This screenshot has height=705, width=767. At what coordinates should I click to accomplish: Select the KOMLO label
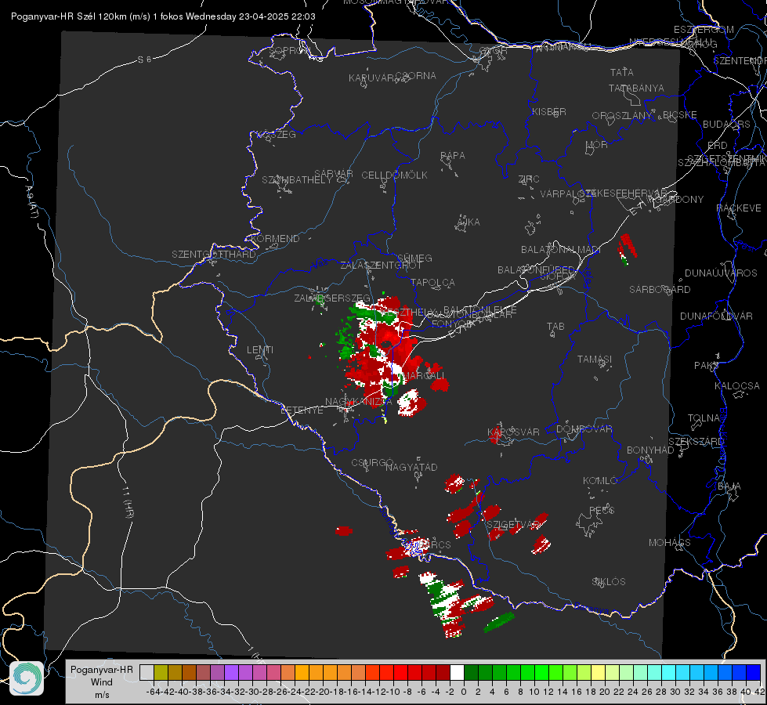tap(600, 481)
